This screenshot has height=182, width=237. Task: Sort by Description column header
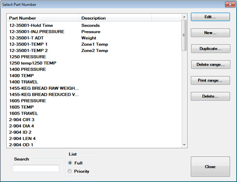pyautogui.click(x=115, y=18)
